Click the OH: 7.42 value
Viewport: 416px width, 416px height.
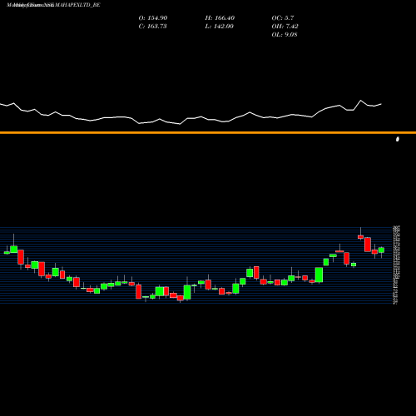click(285, 27)
